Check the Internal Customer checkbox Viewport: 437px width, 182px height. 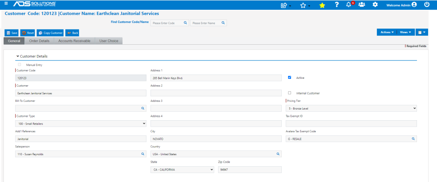(x=290, y=92)
